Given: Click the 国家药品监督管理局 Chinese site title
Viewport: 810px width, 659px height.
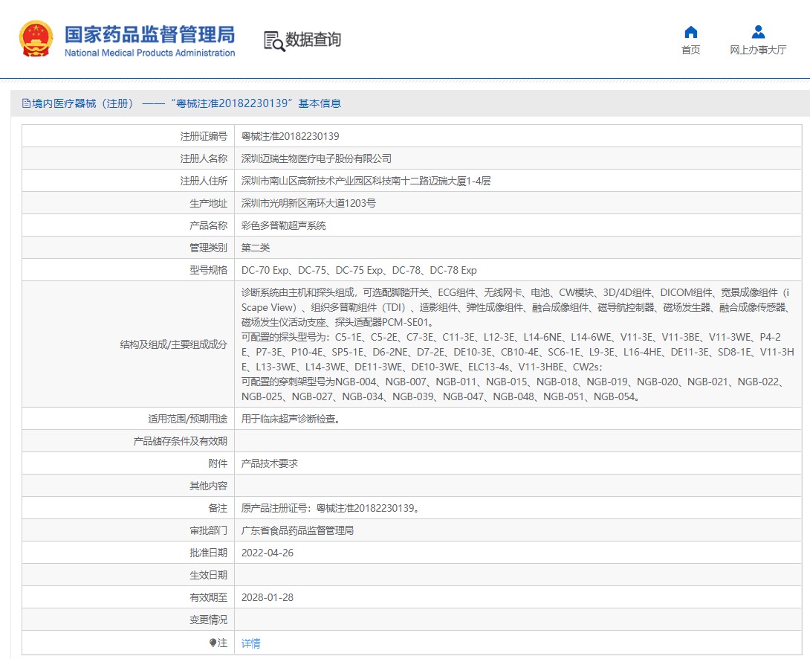Looking at the screenshot, I should [149, 33].
